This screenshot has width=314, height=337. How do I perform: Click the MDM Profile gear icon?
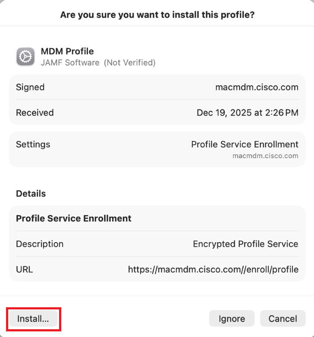coord(25,57)
